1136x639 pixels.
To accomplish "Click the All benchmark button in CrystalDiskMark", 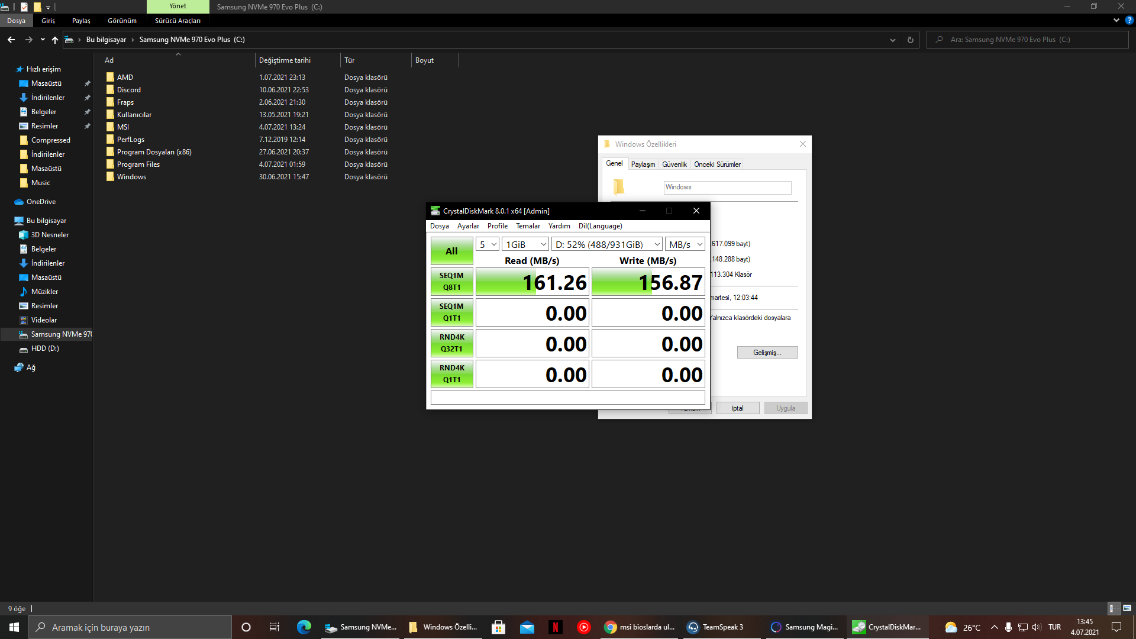I will (x=451, y=251).
